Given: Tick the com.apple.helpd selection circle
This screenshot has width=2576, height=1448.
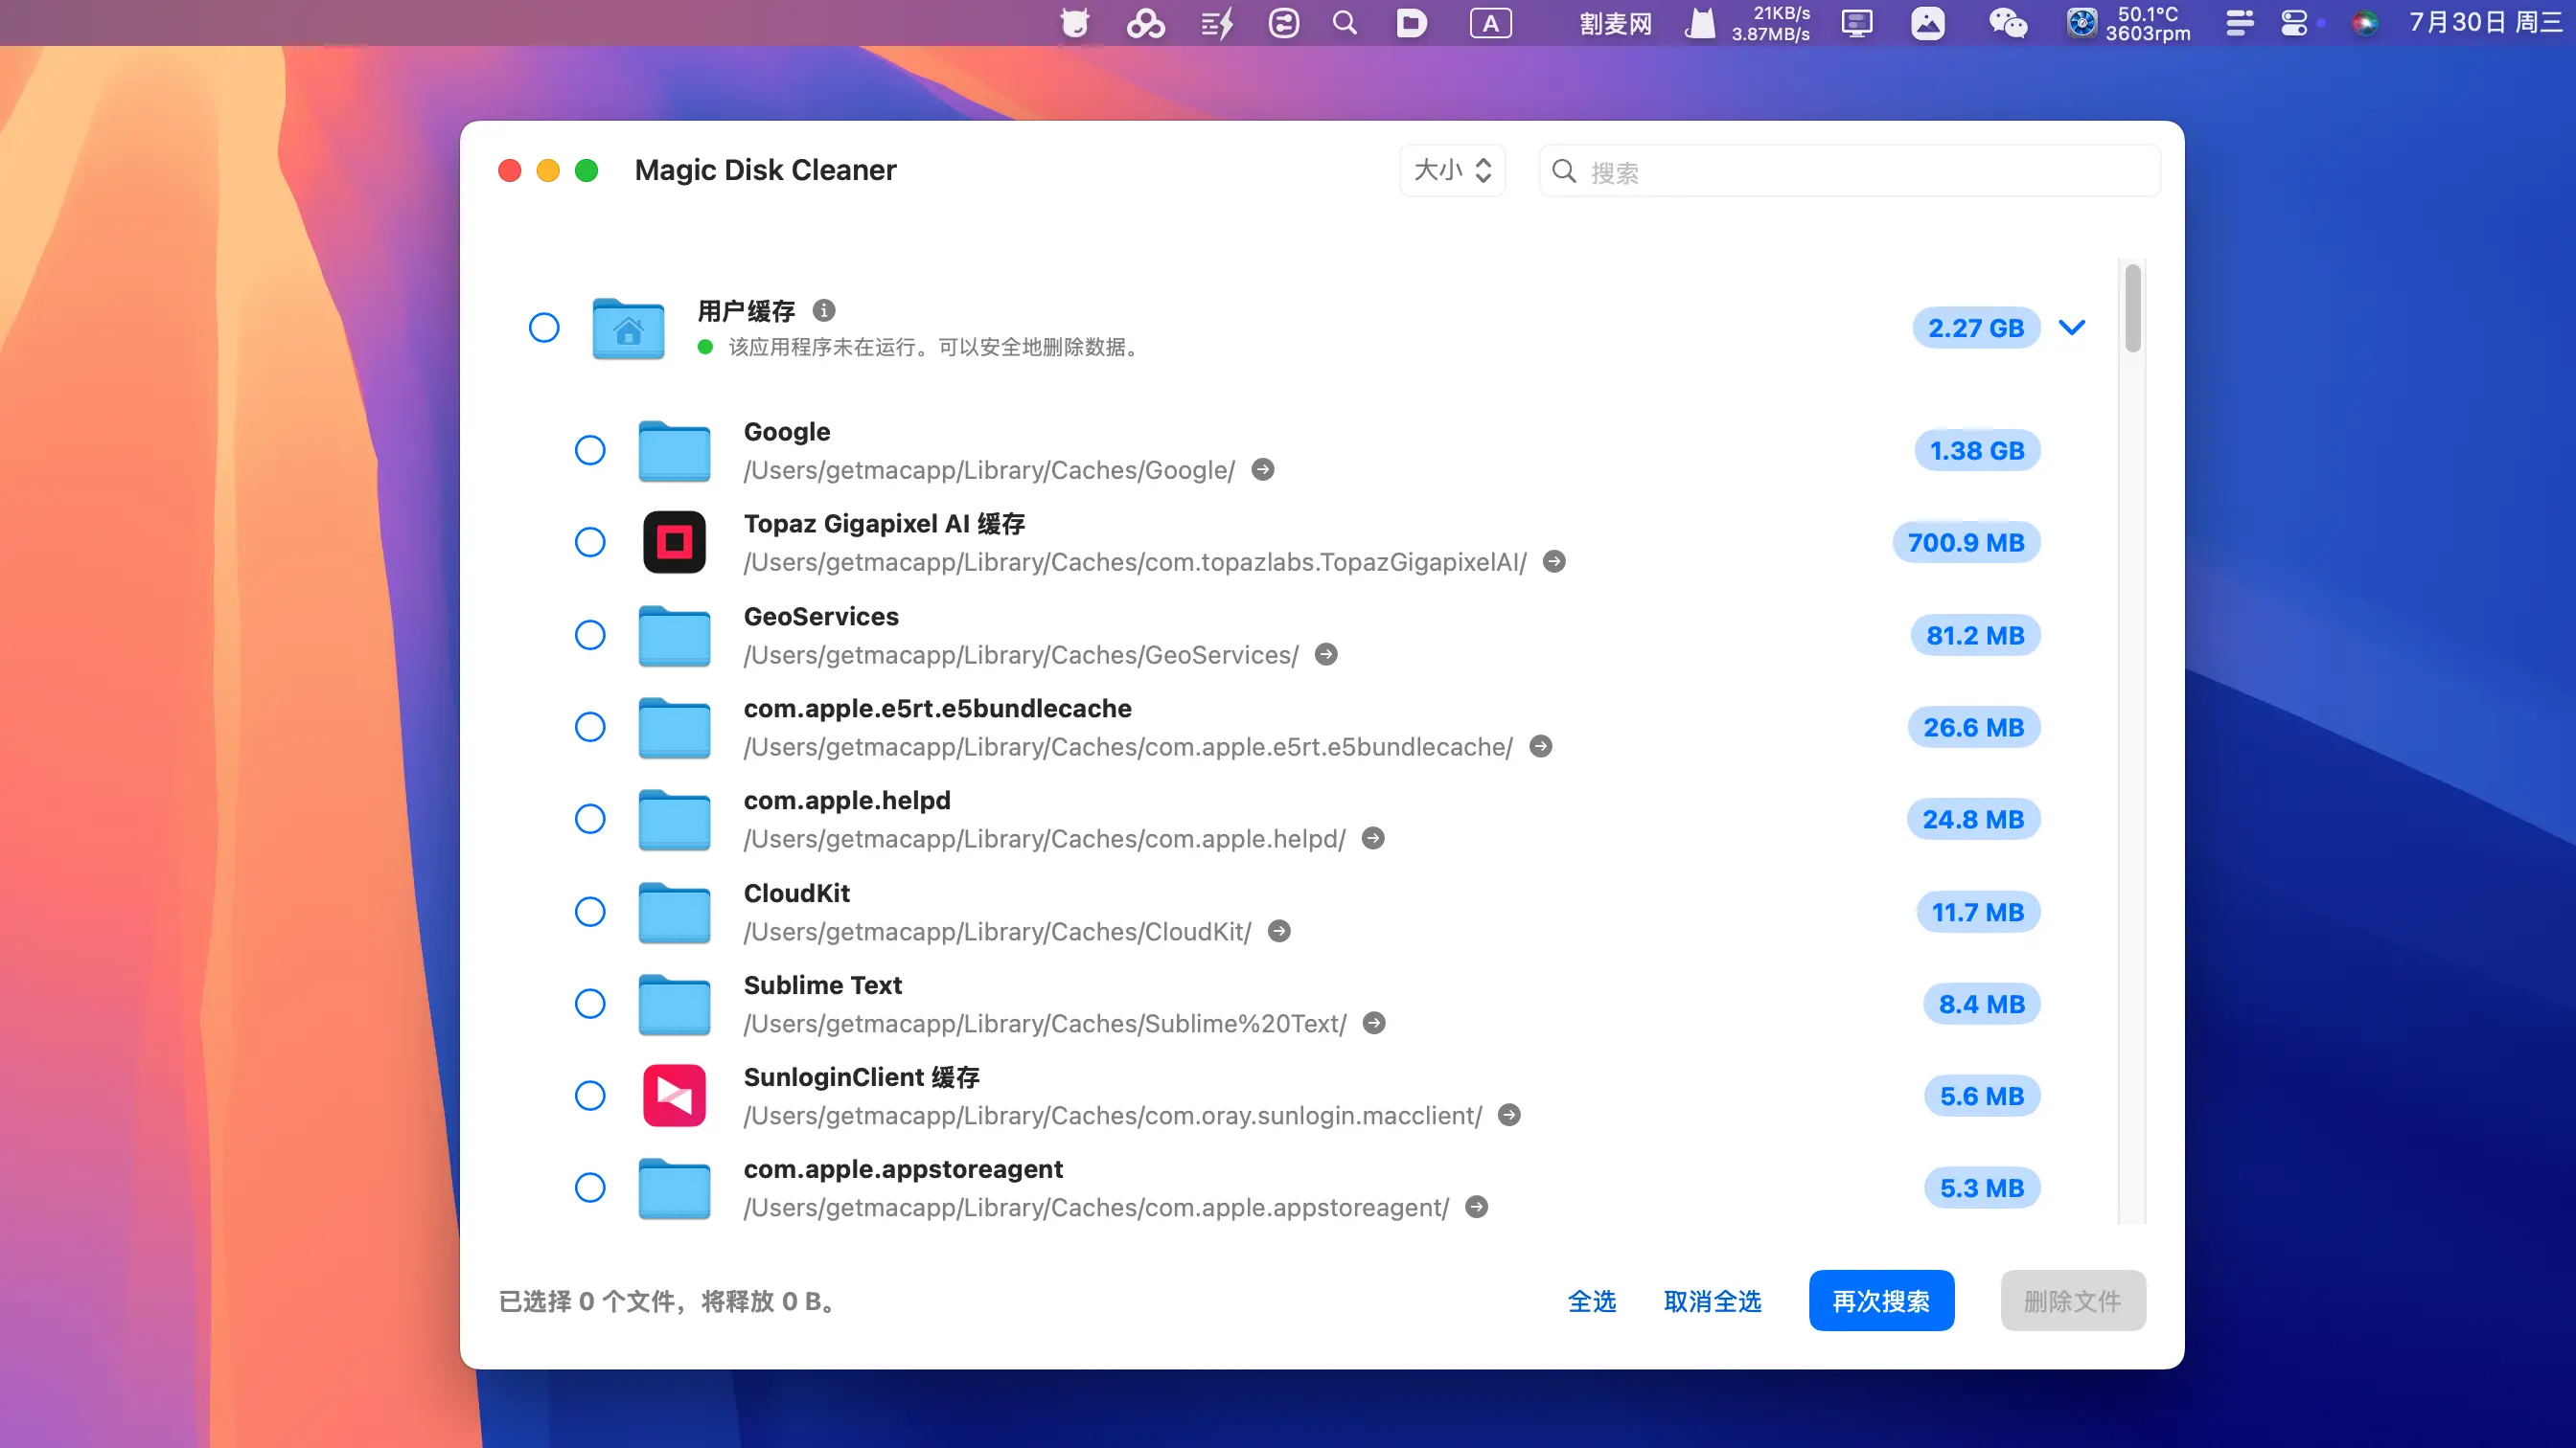Looking at the screenshot, I should (x=590, y=820).
